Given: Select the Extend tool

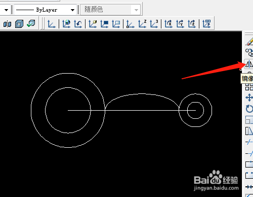Looking at the screenshot, I should tap(249, 153).
